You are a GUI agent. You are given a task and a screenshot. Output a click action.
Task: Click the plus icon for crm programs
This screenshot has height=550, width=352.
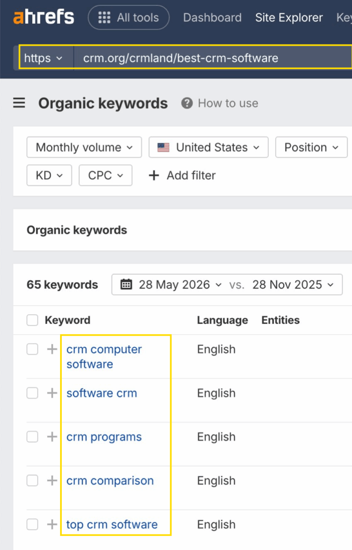tap(52, 437)
